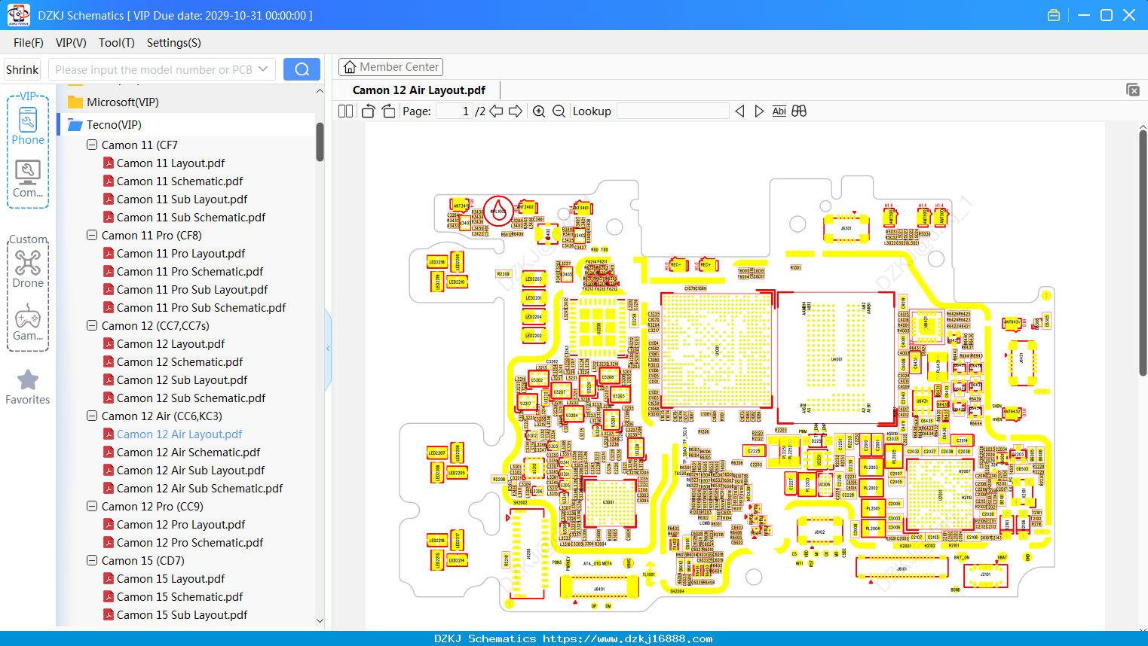
Task: Find previous lookup match triangle
Action: pos(740,111)
